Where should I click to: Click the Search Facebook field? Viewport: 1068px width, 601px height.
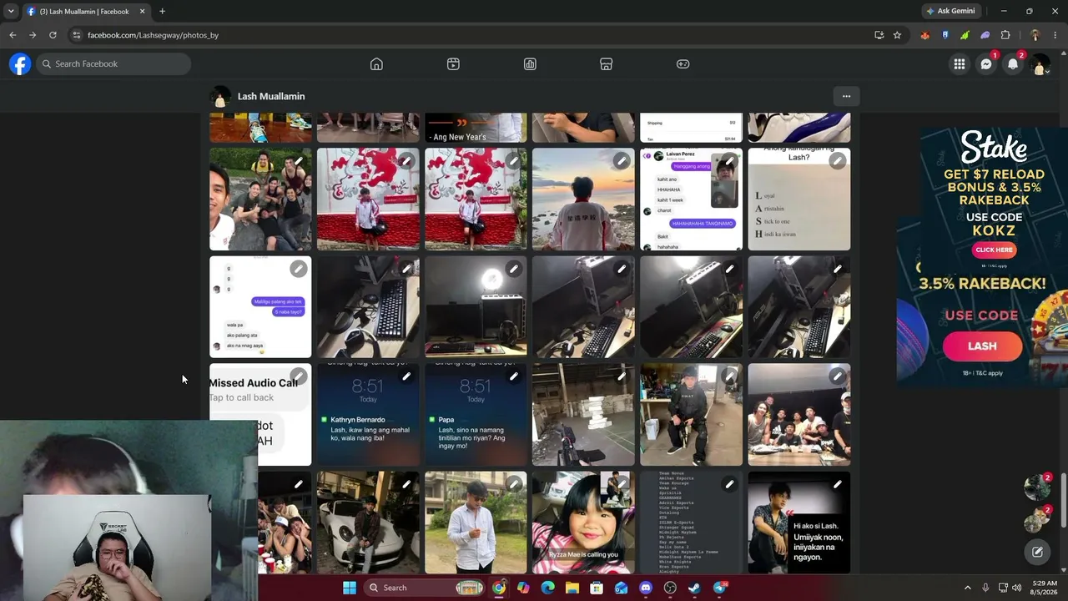click(113, 63)
